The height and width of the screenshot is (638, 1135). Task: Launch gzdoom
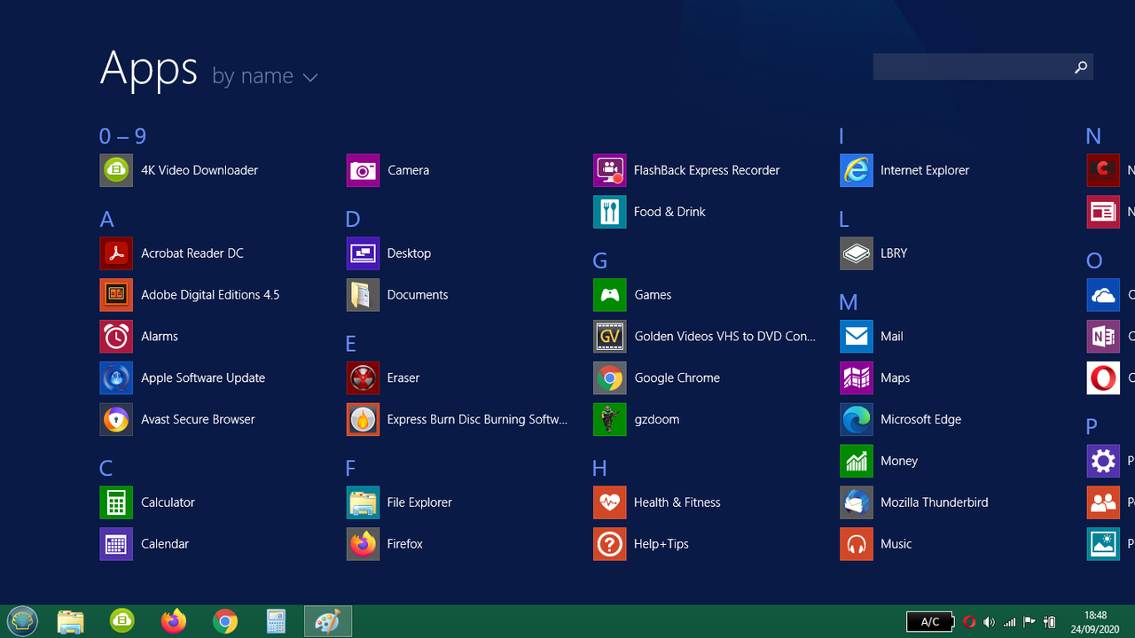(x=637, y=420)
